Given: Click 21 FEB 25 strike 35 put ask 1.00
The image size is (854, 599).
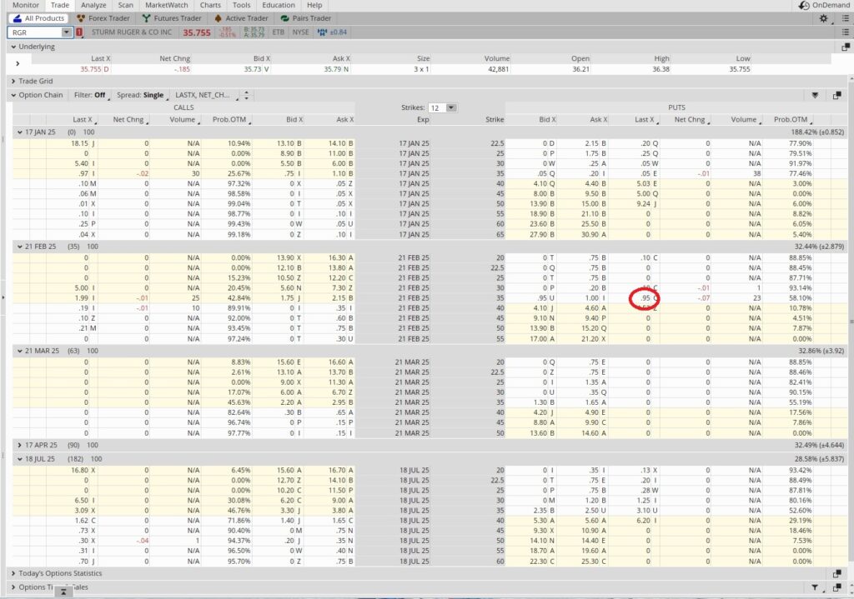Looking at the screenshot, I should (592, 298).
